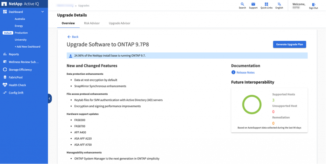Click the FAS8700 list item

(x=80, y=126)
